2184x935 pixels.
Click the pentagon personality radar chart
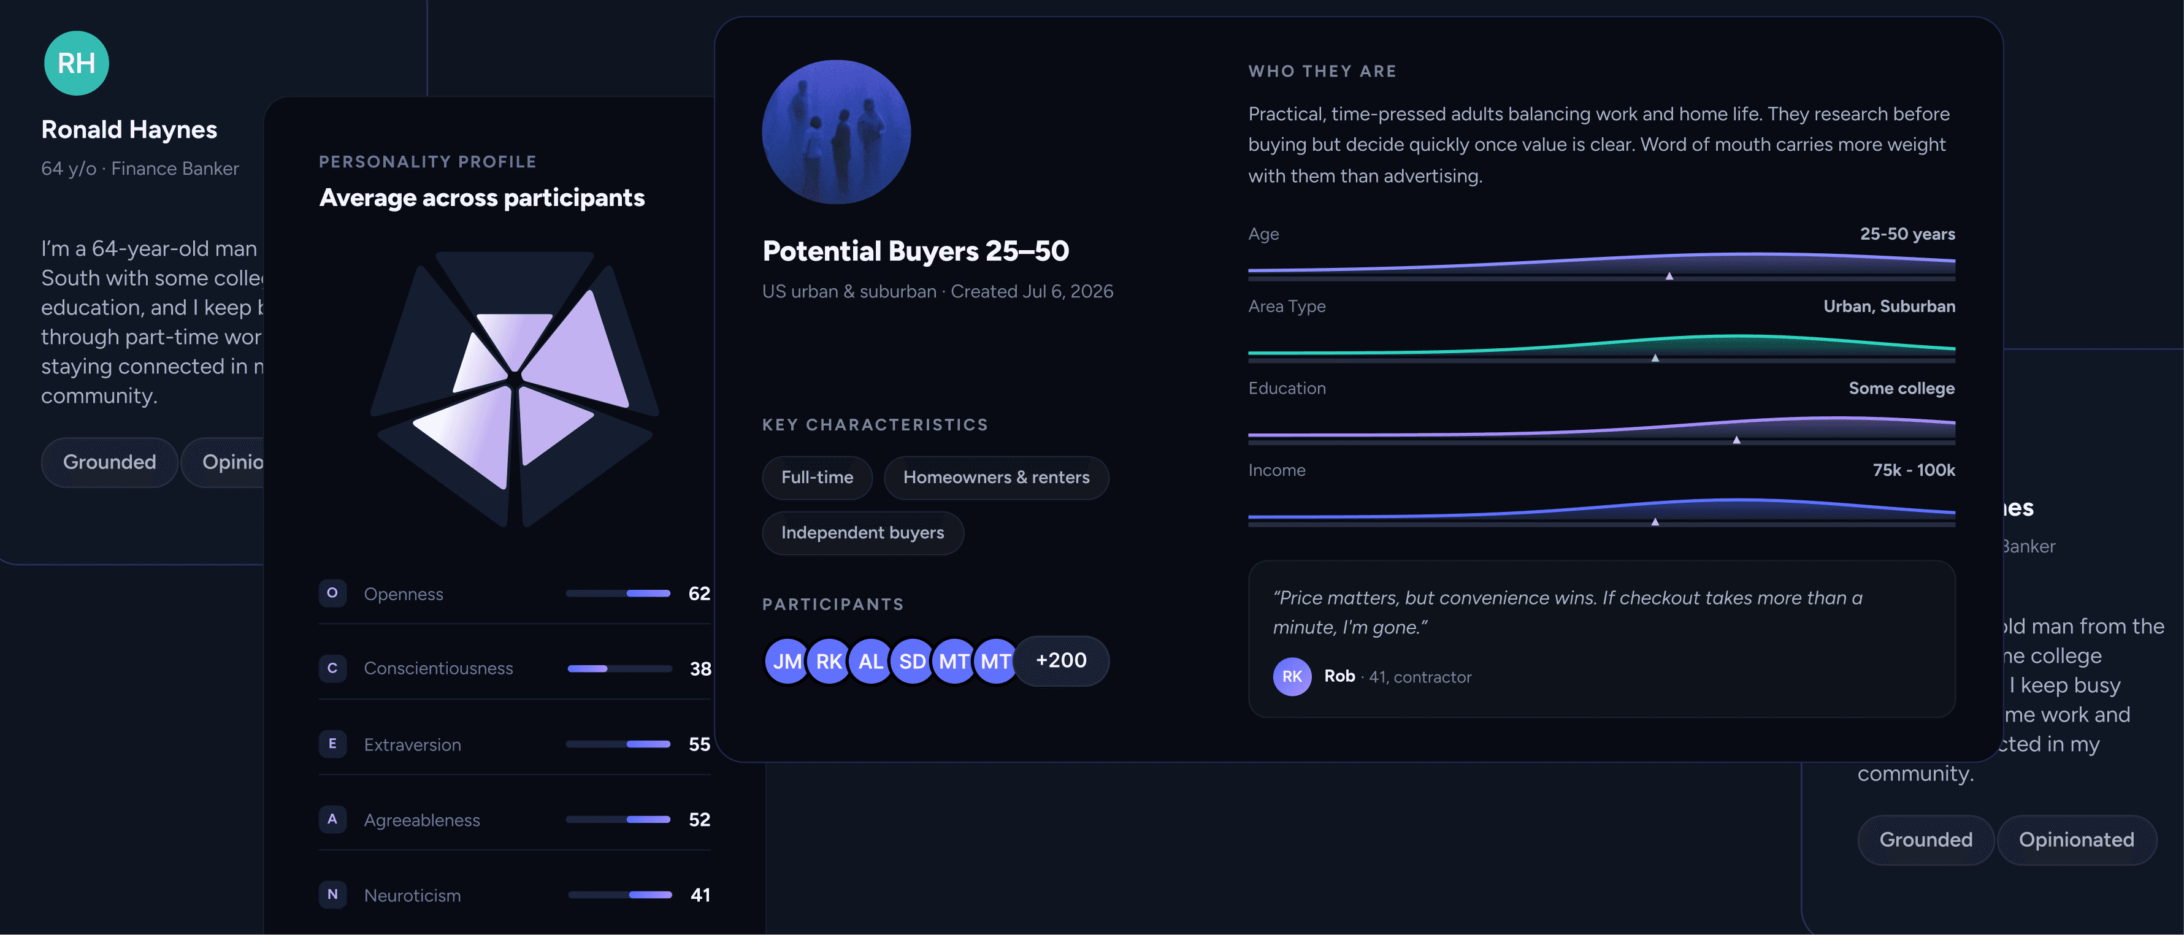(x=515, y=389)
